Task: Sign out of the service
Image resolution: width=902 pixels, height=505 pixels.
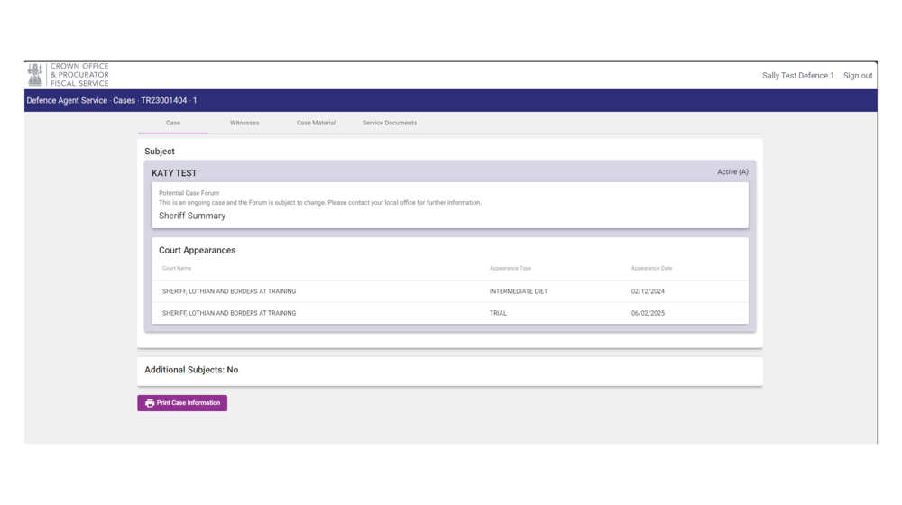Action: point(857,76)
